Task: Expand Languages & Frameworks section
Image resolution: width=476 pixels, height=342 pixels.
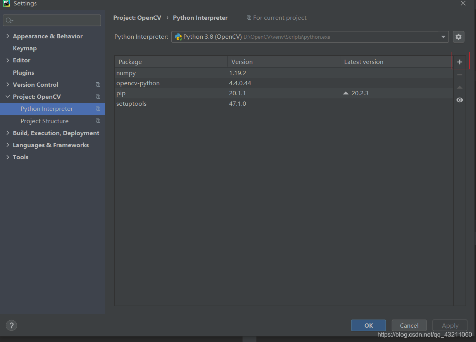Action: (8, 145)
